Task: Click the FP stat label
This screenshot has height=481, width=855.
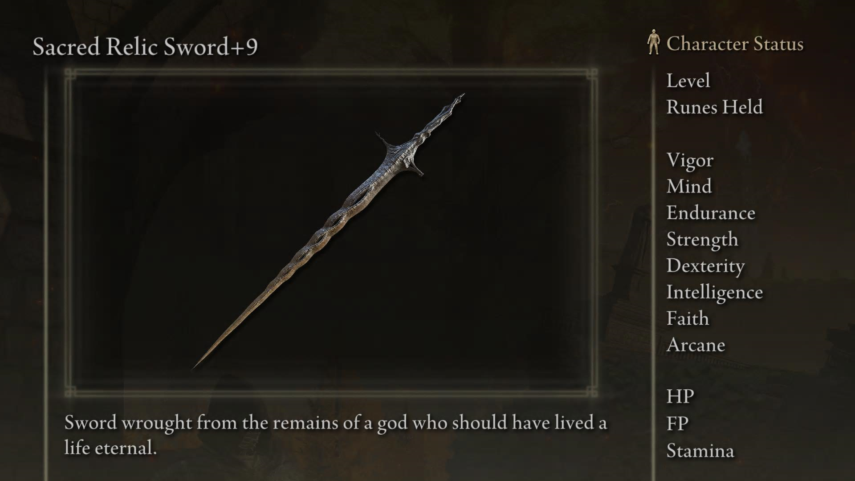Action: [x=677, y=423]
